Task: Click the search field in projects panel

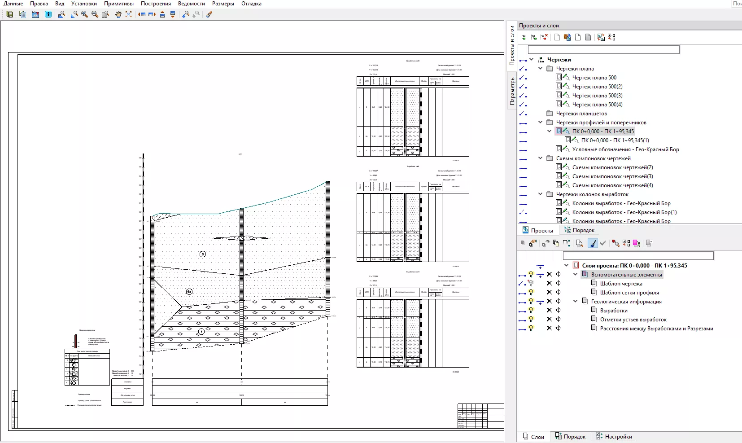Action: tap(603, 50)
